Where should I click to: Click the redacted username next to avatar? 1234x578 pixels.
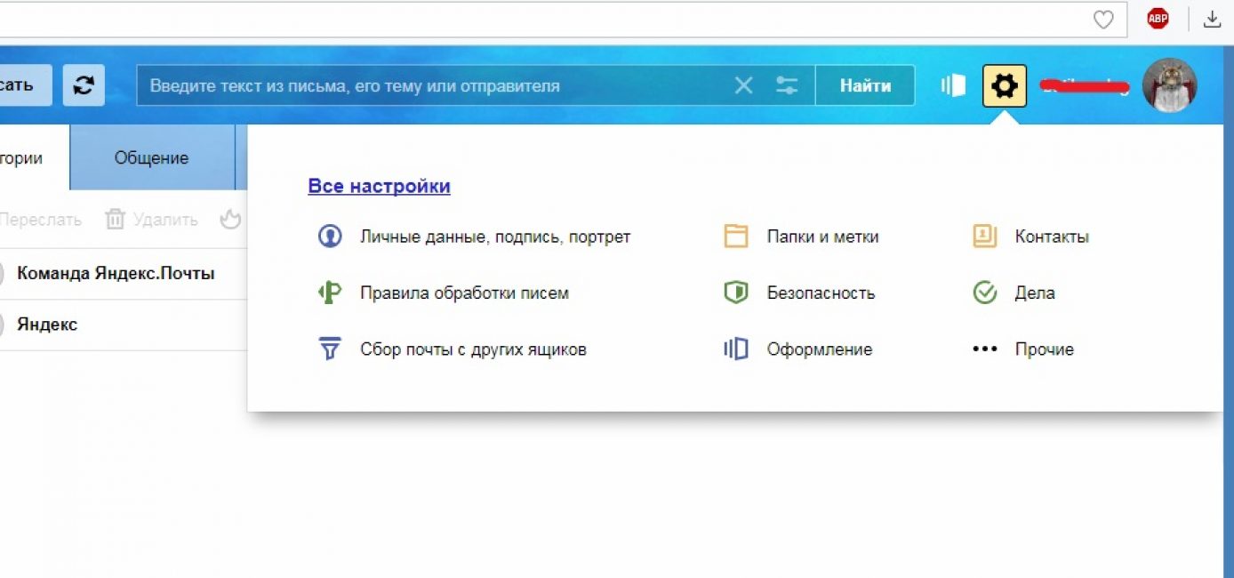(1085, 86)
